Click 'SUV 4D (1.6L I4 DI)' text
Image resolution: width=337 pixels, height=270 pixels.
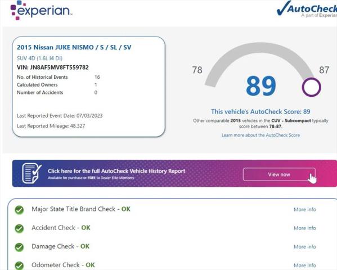pyautogui.click(x=39, y=58)
